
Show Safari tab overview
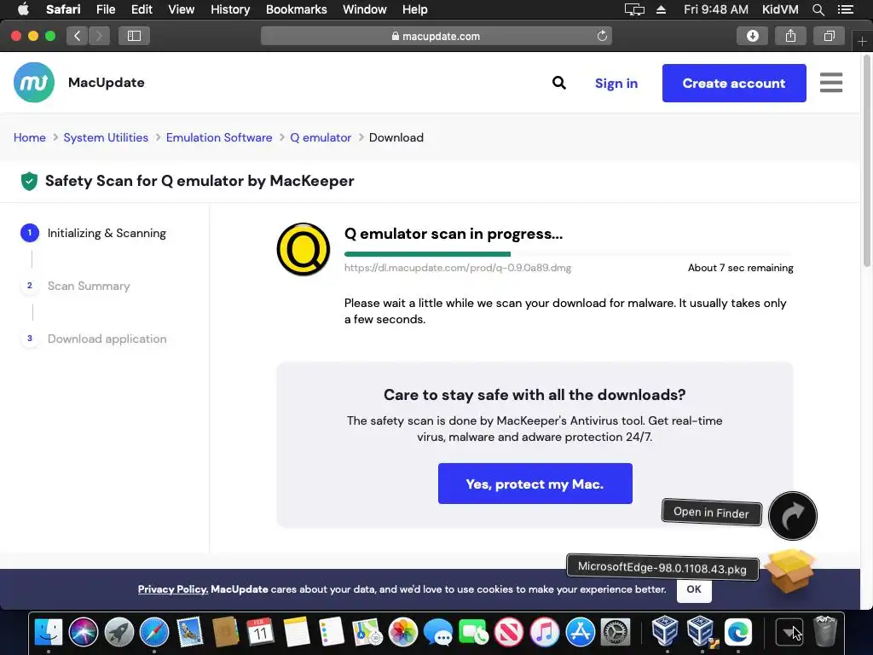point(829,36)
